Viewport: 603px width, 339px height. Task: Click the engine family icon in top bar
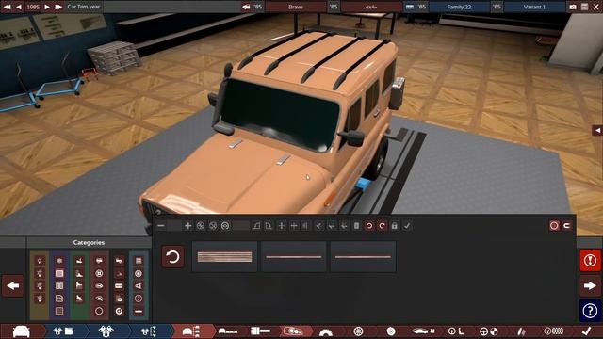(x=410, y=7)
